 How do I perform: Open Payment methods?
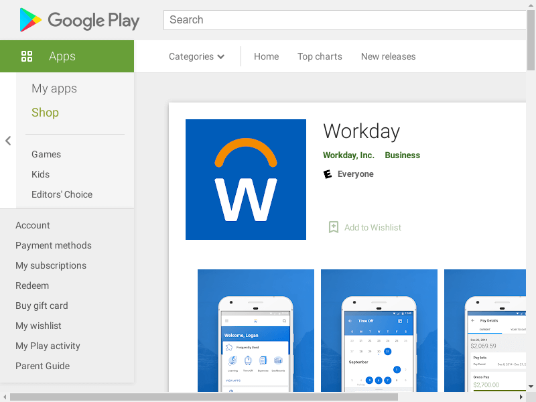(54, 245)
